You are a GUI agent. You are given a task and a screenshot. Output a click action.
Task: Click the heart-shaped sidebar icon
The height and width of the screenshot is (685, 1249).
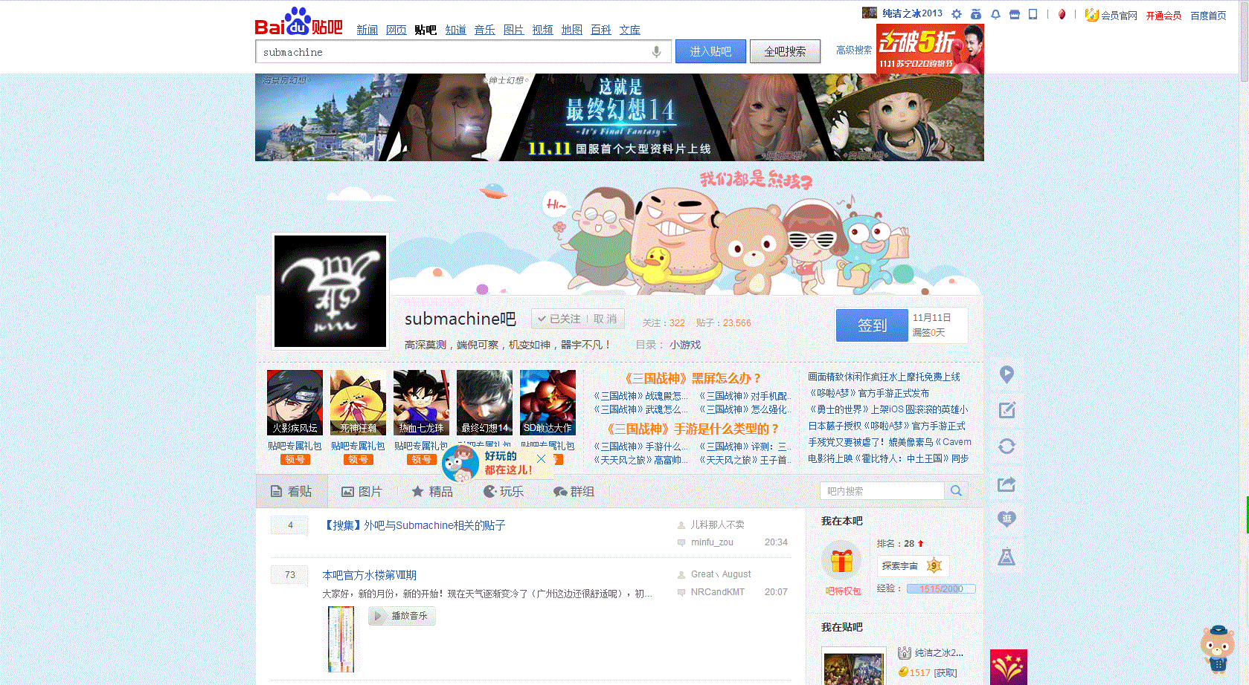click(1006, 519)
